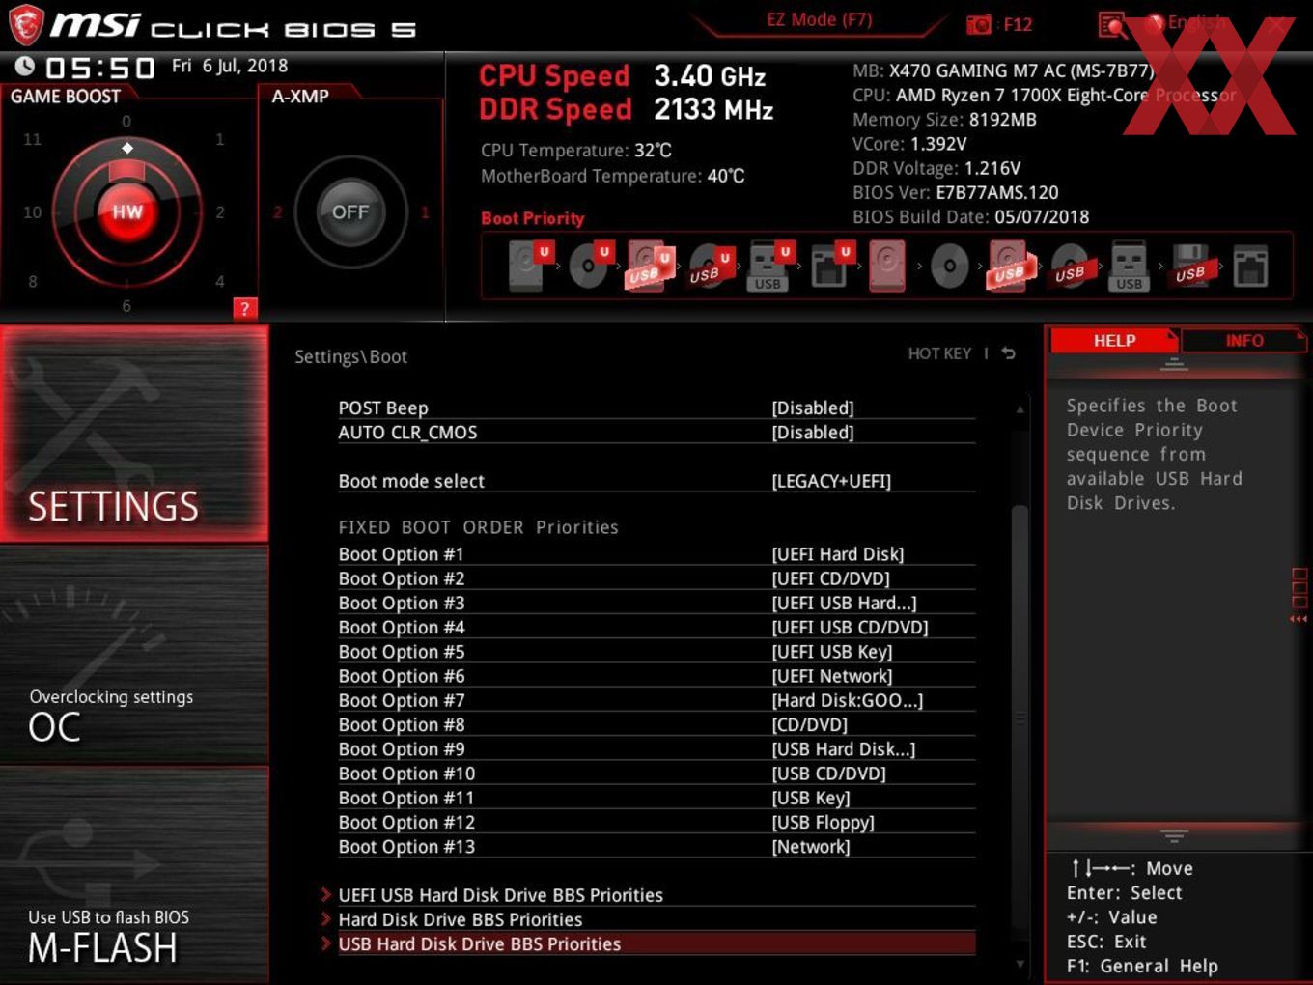Select legacy Network boot priority icon
Image resolution: width=1313 pixels, height=985 pixels.
coord(1250,266)
